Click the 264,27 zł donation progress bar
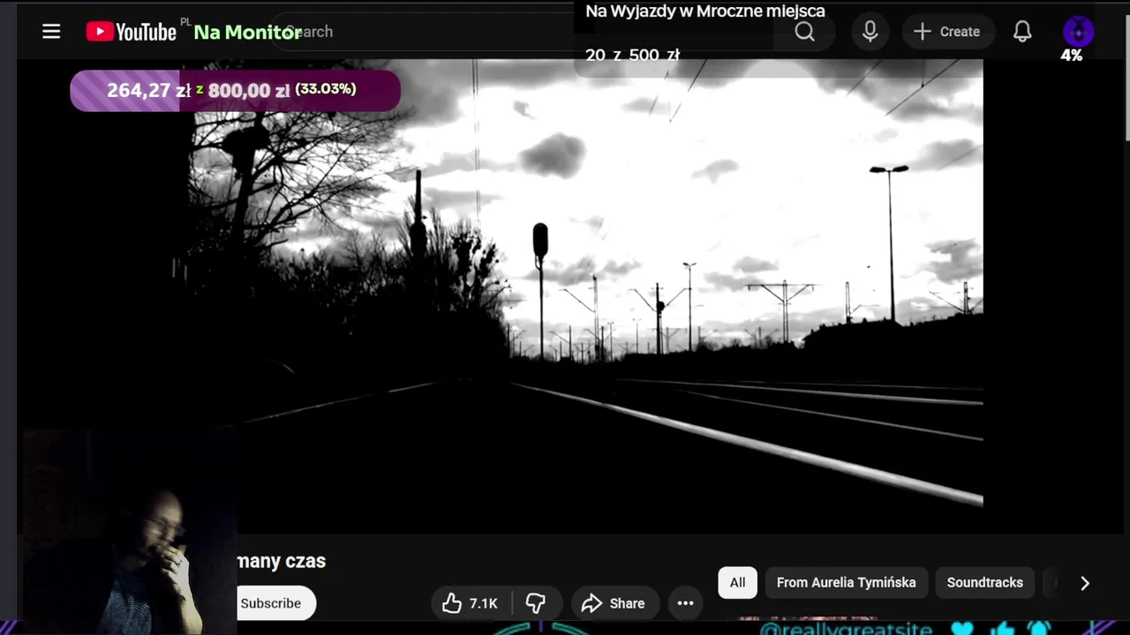1130x635 pixels. click(235, 90)
